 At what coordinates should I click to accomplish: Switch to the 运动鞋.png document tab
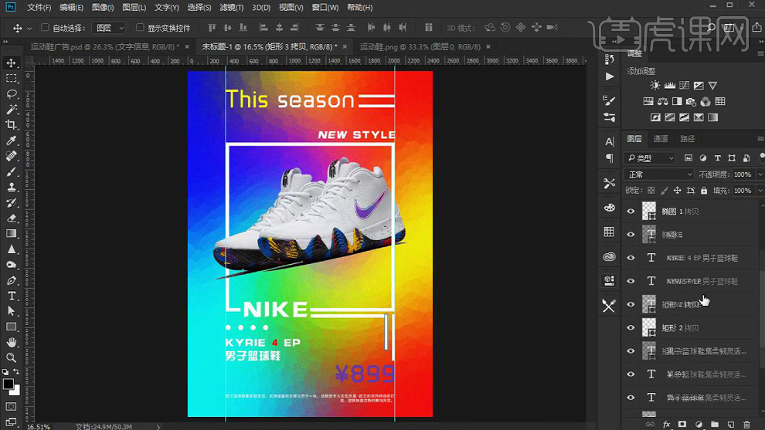[x=420, y=47]
